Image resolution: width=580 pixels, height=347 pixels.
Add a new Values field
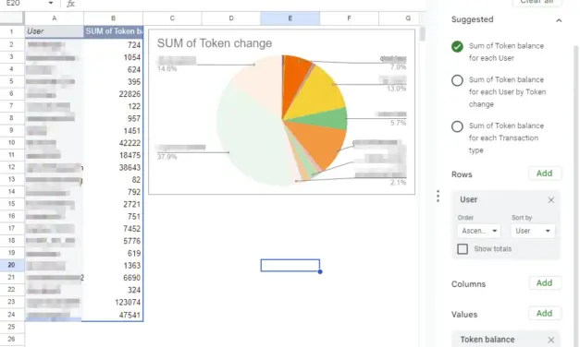pyautogui.click(x=544, y=313)
